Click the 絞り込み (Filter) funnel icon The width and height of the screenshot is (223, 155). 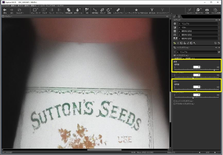152,10
